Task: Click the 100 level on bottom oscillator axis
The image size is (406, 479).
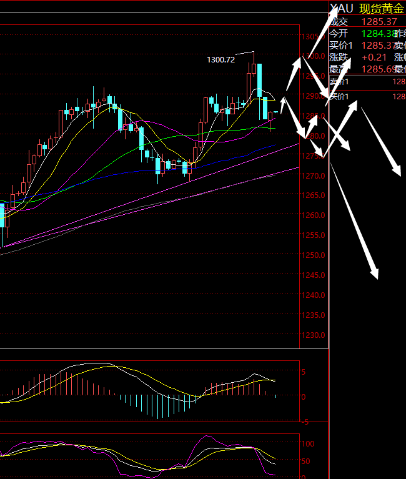Action: 308,444
